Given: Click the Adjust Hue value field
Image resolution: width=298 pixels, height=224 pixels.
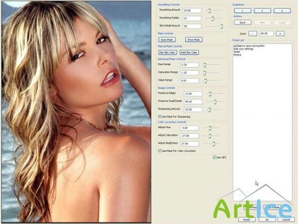Looking at the screenshot, I should point(190,128).
